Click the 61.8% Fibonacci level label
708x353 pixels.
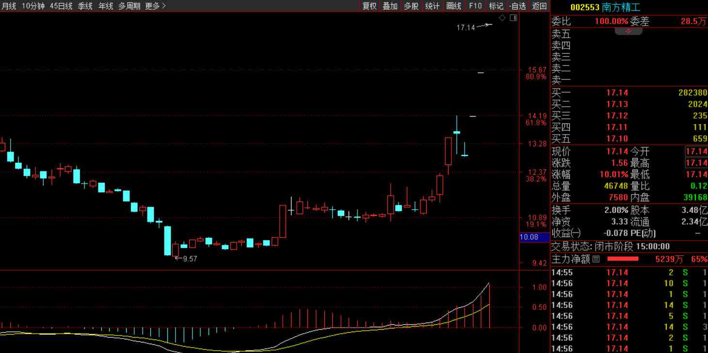(x=536, y=123)
